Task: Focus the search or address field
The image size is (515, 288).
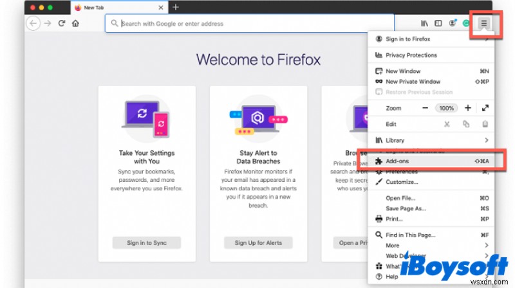Action: click(250, 23)
